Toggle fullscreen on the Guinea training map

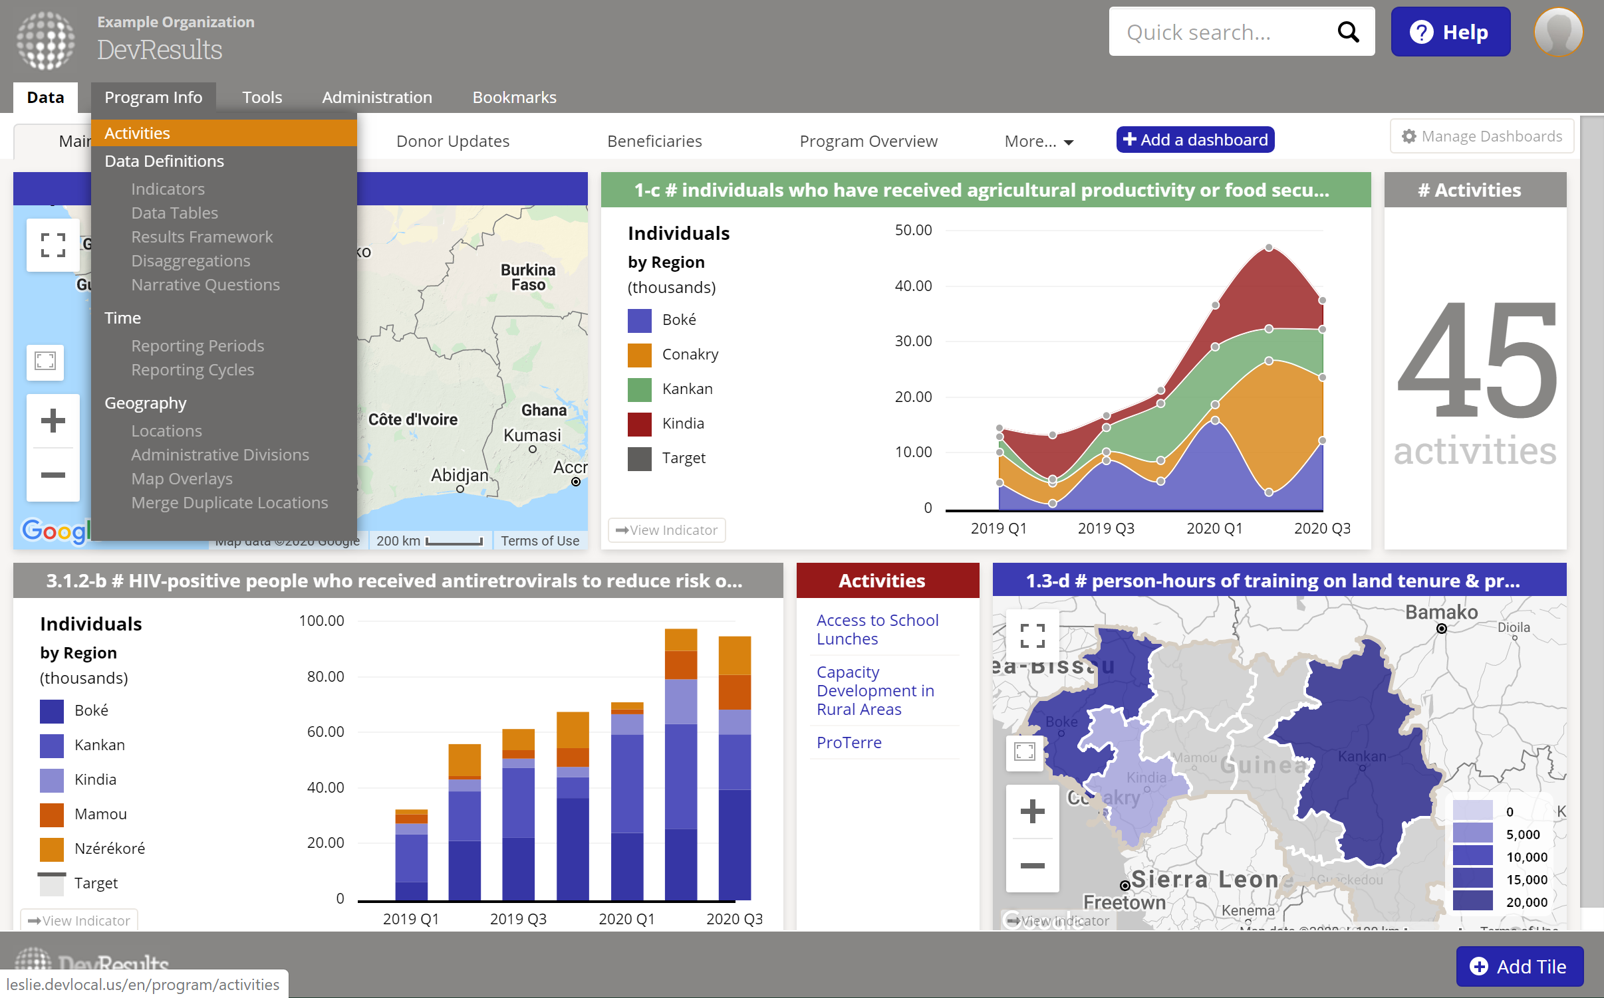[x=1032, y=636]
